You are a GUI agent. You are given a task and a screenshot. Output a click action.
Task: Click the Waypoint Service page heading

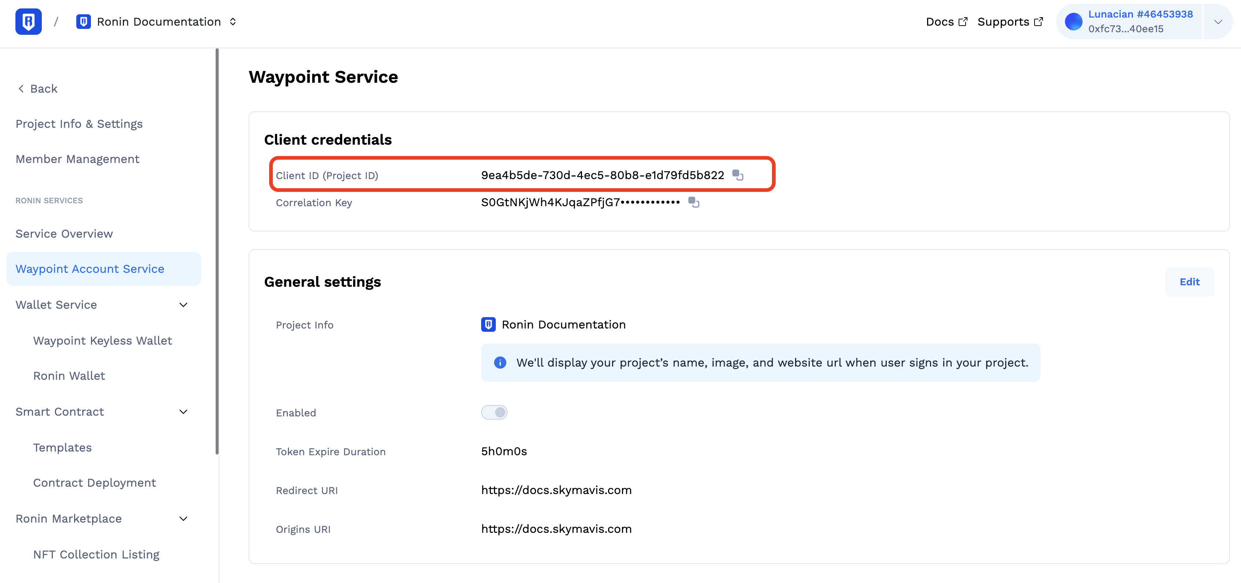tap(323, 77)
